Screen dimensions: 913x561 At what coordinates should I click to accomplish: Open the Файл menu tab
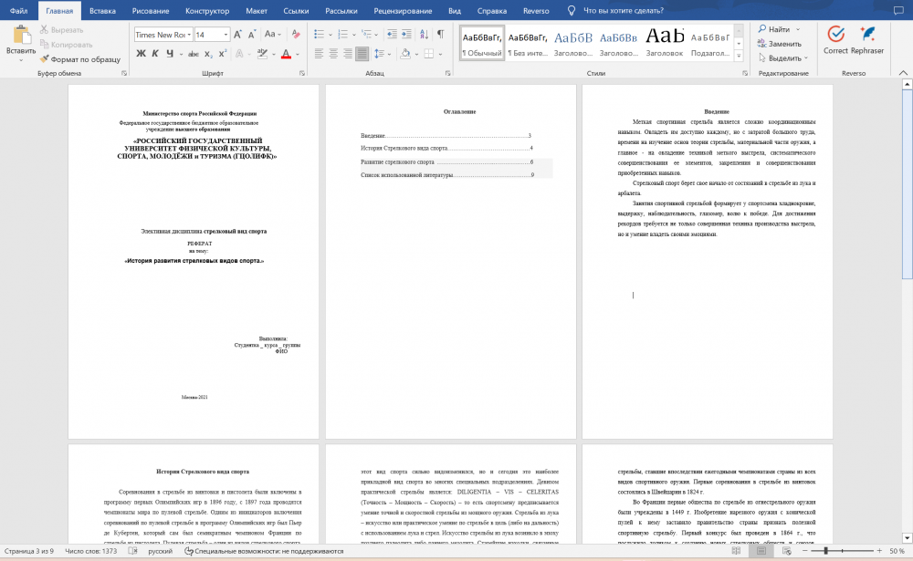tap(18, 10)
